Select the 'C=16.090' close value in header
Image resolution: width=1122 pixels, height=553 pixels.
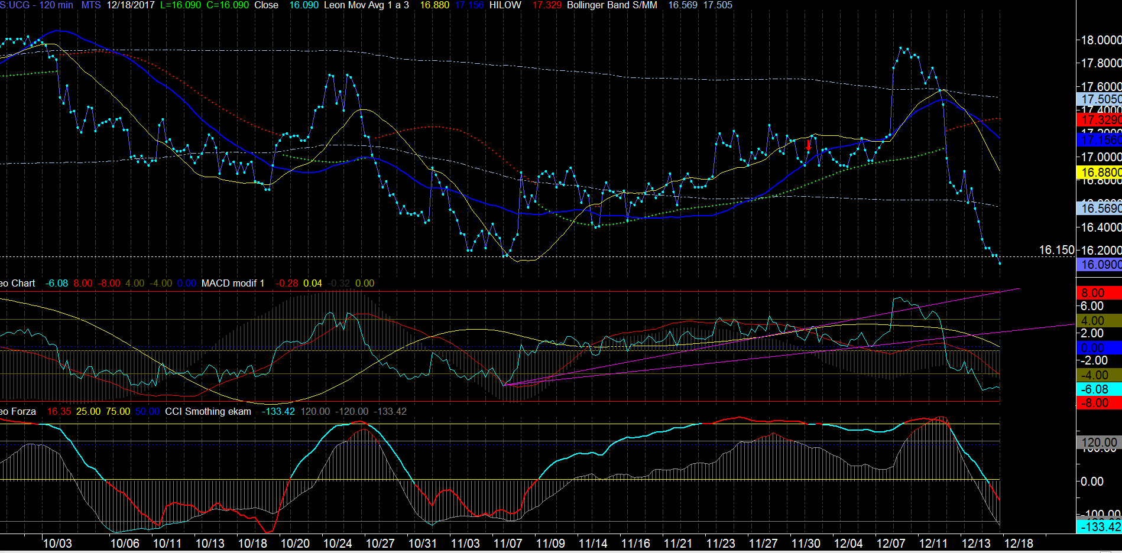(228, 5)
